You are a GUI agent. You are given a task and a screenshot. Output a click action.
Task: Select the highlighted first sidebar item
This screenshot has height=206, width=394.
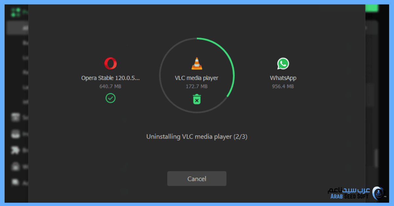17,29
